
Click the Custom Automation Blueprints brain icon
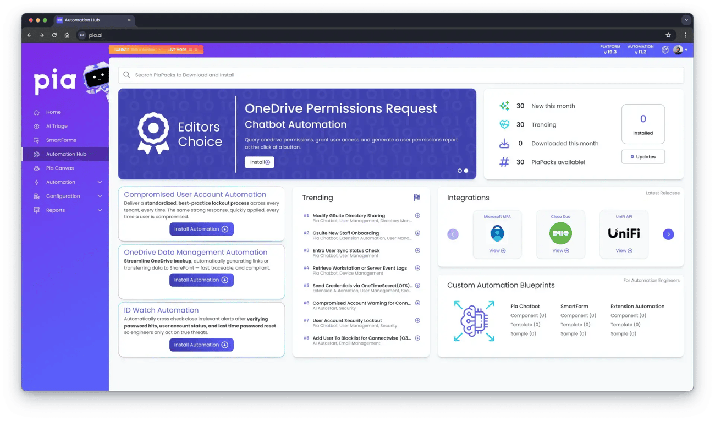coord(474,321)
